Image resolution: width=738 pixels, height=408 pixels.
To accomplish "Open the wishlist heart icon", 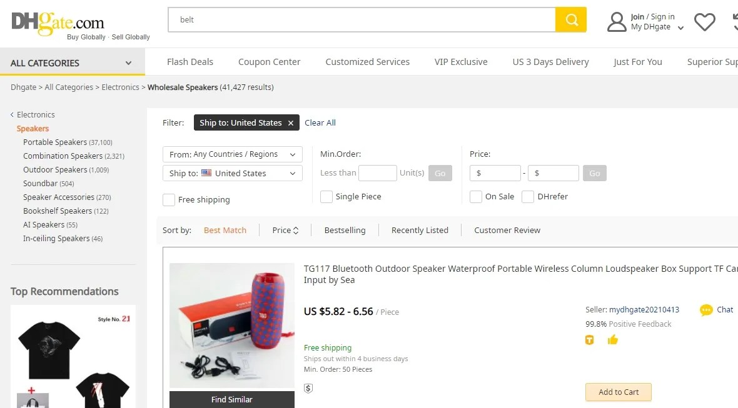I will pyautogui.click(x=704, y=21).
